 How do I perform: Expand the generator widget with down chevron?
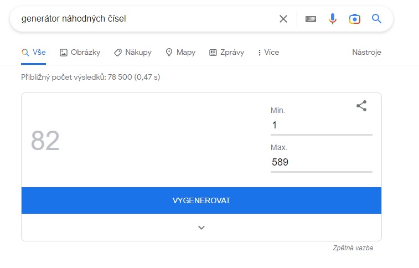coord(201,227)
